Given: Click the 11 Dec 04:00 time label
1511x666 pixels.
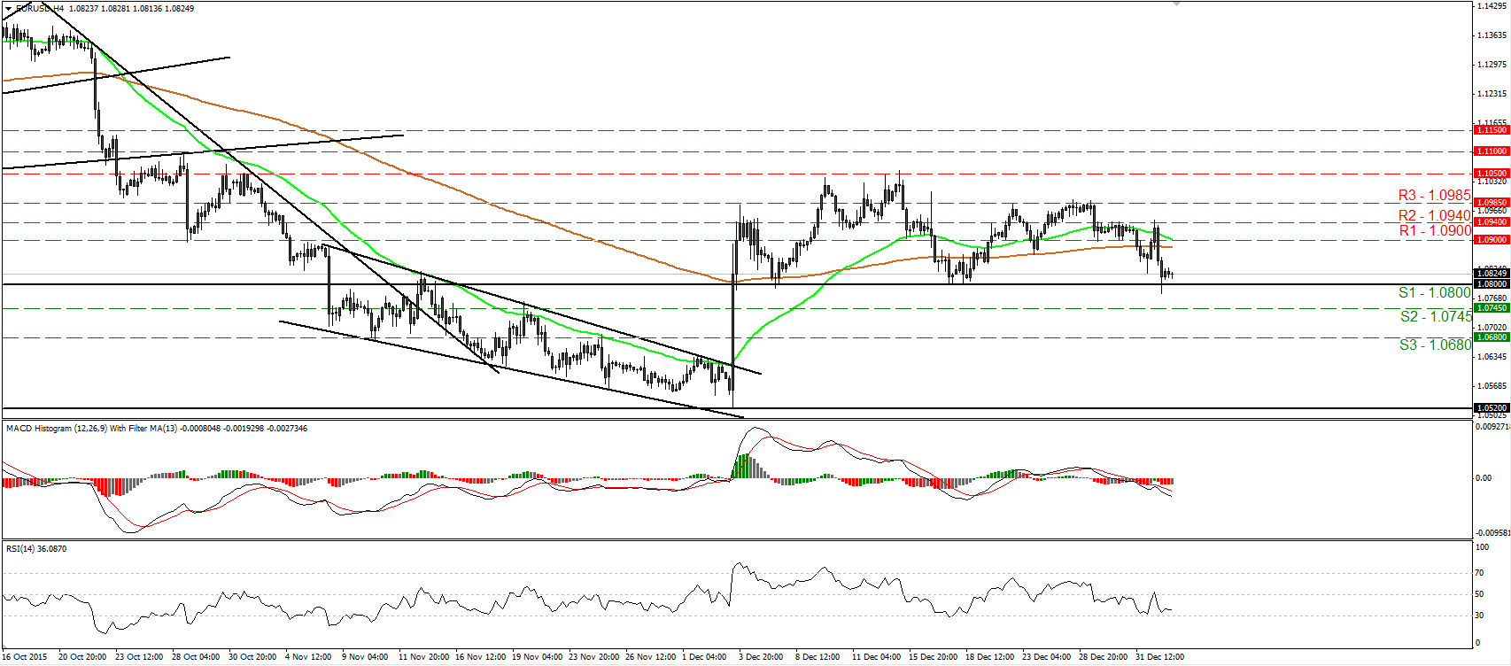Looking at the screenshot, I should [876, 657].
